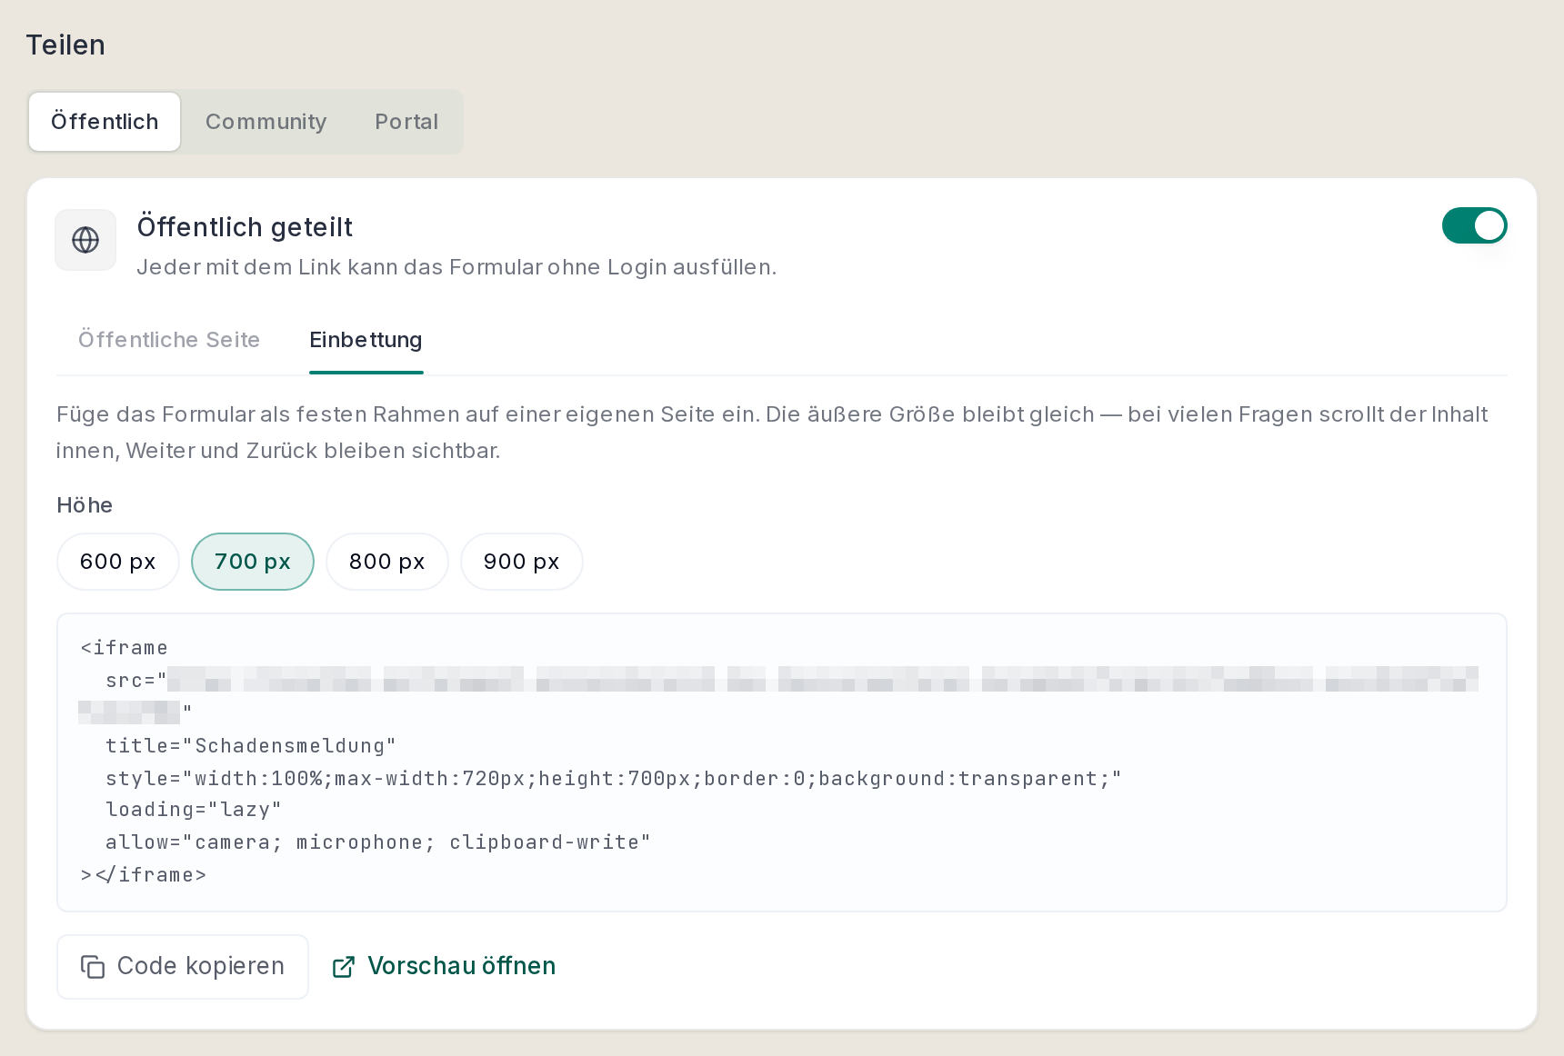Click the paragraph starting with Füge das Formular

tap(772, 433)
